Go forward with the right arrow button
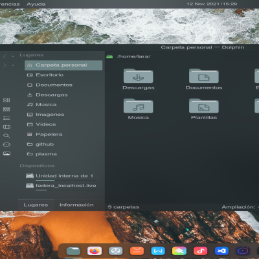The image size is (259, 259). pyautogui.click(x=5, y=65)
